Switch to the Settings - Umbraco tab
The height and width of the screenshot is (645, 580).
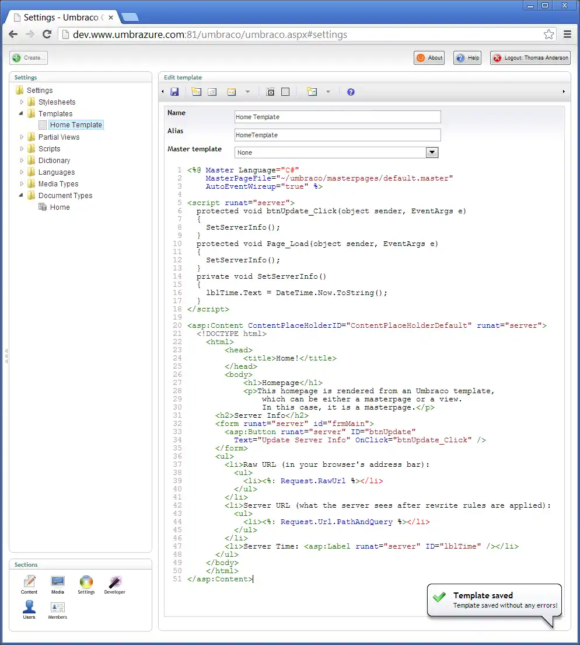tap(62, 18)
